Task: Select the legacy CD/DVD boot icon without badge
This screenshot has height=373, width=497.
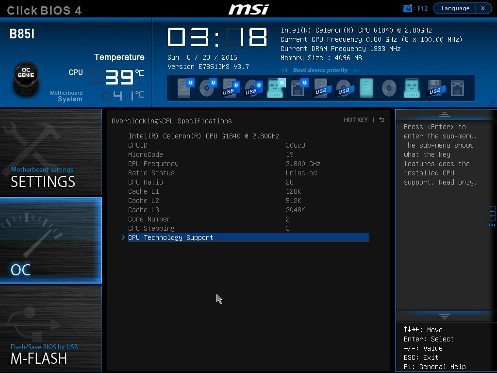Action: [389, 88]
